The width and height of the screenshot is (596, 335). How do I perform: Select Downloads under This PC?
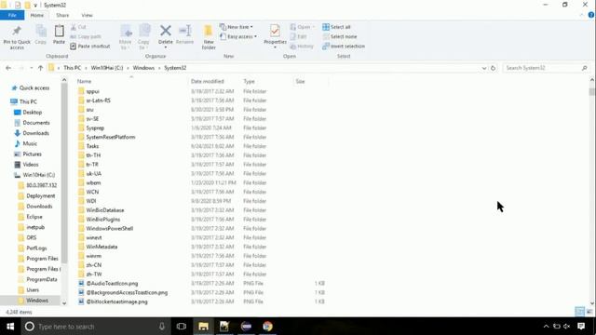pyautogui.click(x=35, y=133)
